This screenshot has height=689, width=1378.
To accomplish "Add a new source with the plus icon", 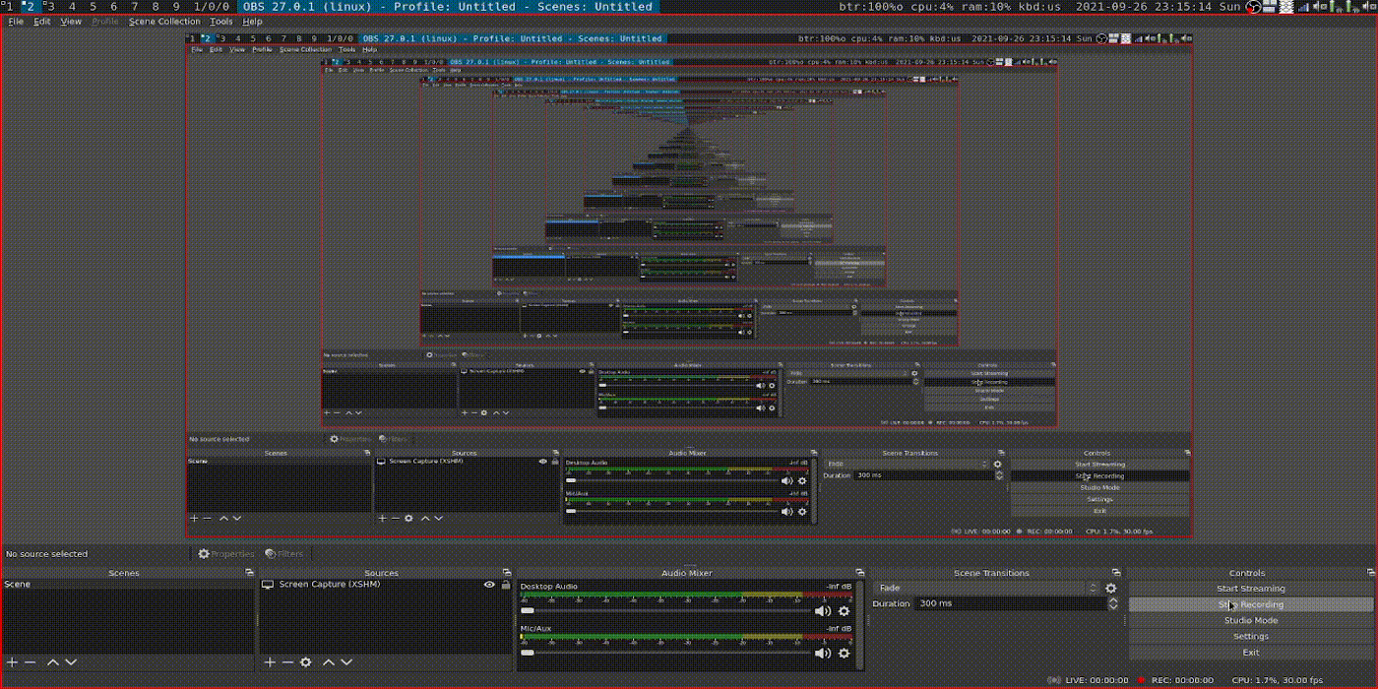I will [x=271, y=662].
